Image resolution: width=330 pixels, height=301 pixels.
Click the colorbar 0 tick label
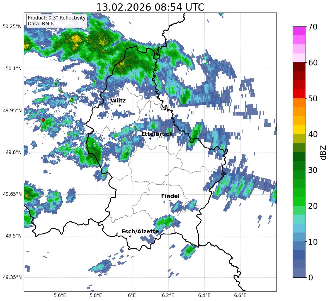pyautogui.click(x=310, y=277)
